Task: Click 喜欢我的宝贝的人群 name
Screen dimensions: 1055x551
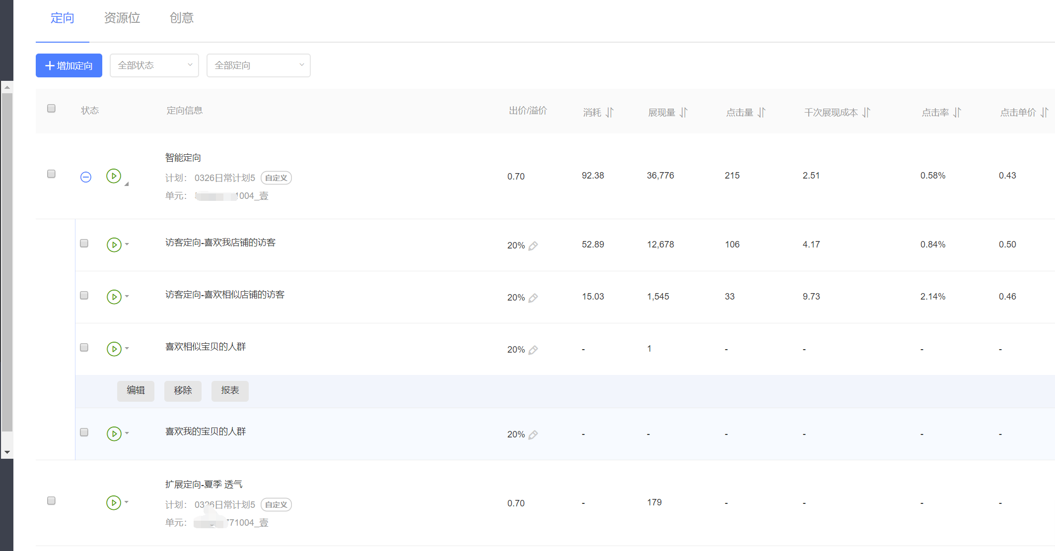Action: pos(206,431)
